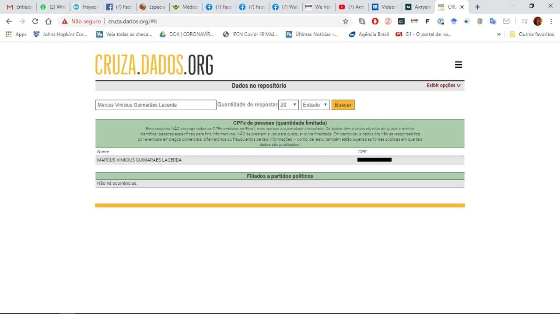Open the Johns Hopkins Cor... bookmark
This screenshot has width=560, height=314.
pos(60,34)
